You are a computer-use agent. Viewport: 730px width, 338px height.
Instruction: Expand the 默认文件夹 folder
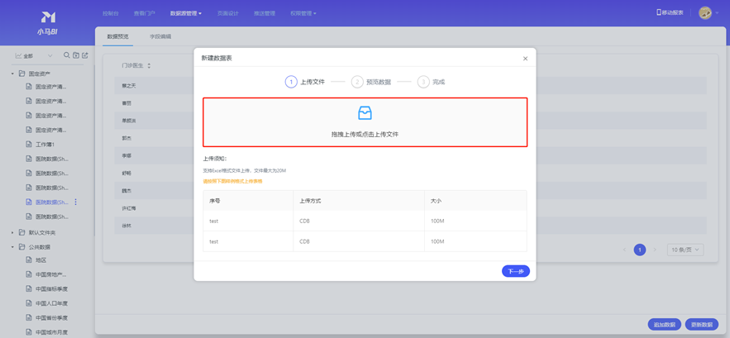pyautogui.click(x=12, y=233)
